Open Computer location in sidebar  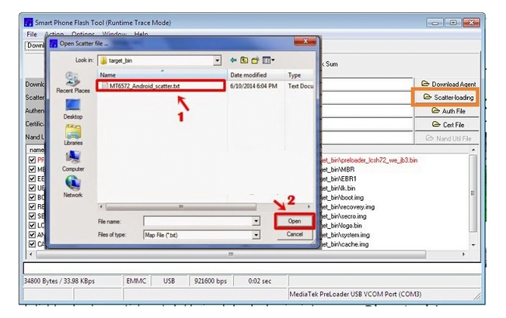(73, 161)
